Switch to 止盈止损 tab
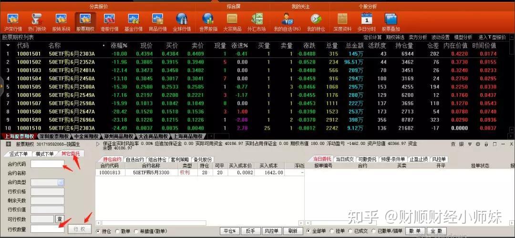 (419, 159)
